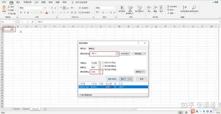This screenshot has width=221, height=114.
Task: Click the Close (关闭) dialog button
Action: [x=142, y=79]
